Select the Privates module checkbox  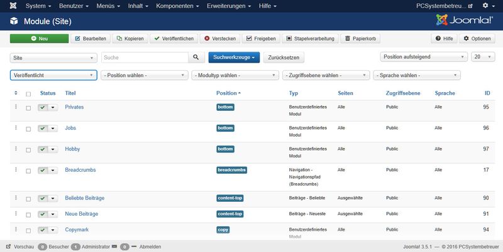(28, 108)
